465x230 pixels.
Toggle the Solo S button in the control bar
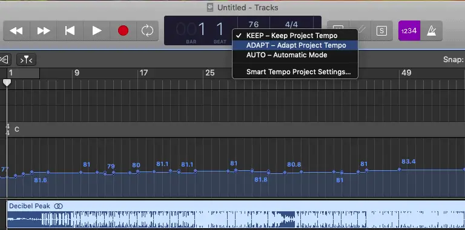pos(381,31)
